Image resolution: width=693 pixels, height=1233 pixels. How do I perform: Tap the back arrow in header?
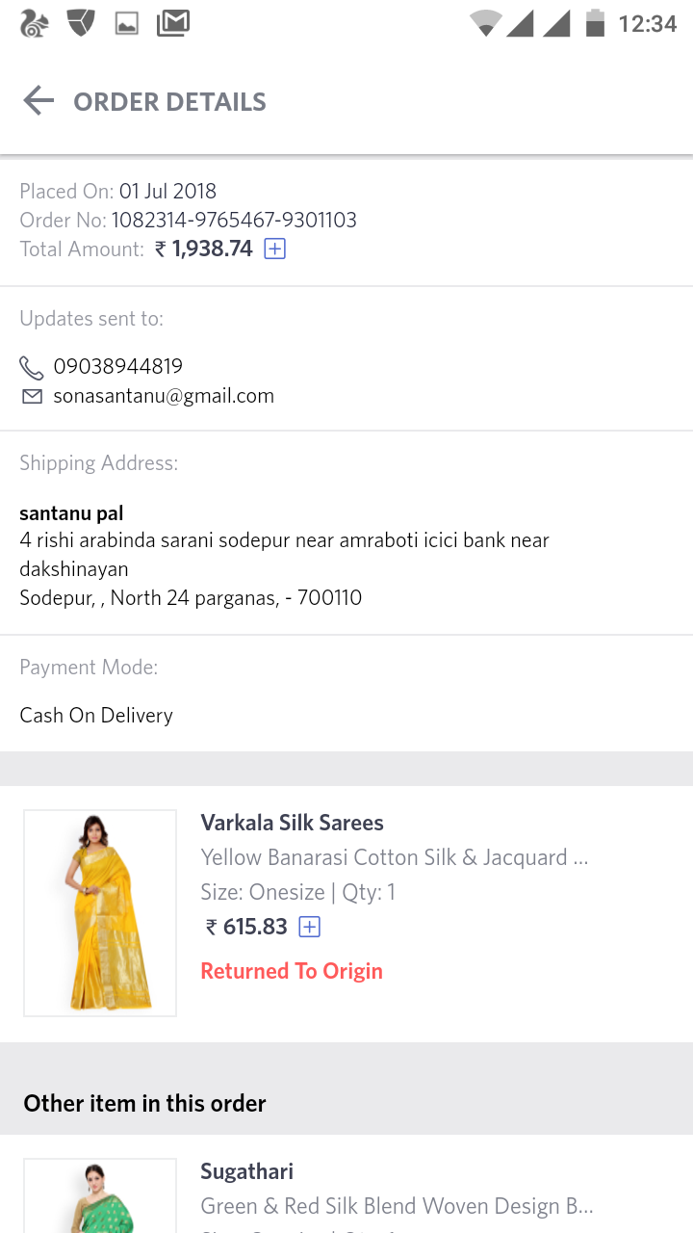pos(38,101)
